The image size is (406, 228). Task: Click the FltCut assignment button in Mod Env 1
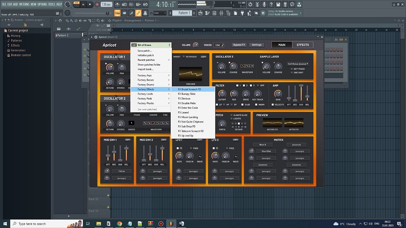(x=121, y=171)
